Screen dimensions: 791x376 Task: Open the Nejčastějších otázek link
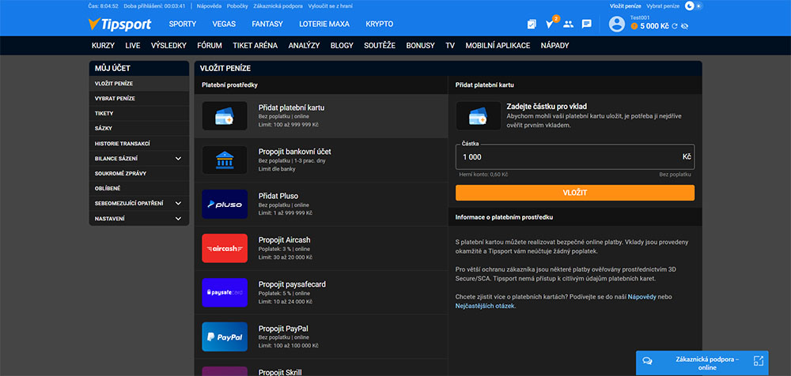(485, 305)
